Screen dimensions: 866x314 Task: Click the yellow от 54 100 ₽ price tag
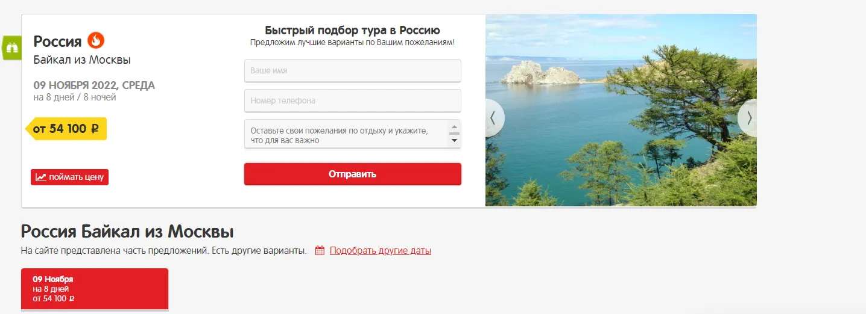pos(66,129)
